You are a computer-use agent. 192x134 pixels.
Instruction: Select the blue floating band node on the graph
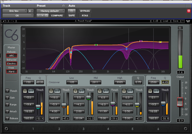tap(127, 49)
